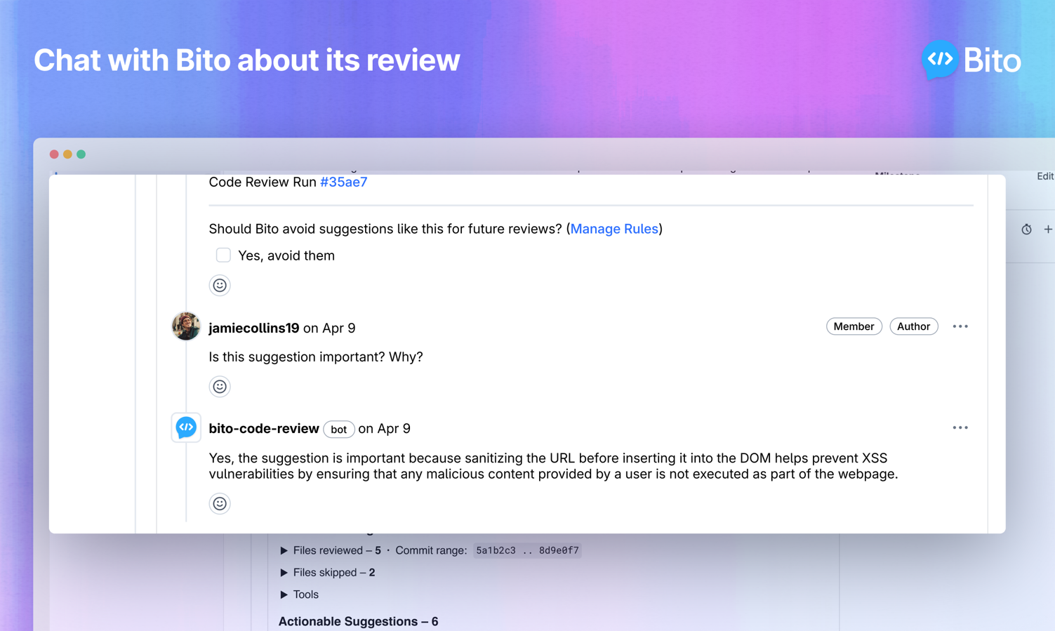The width and height of the screenshot is (1055, 631).
Task: Open the Manage Rules link
Action: [614, 229]
